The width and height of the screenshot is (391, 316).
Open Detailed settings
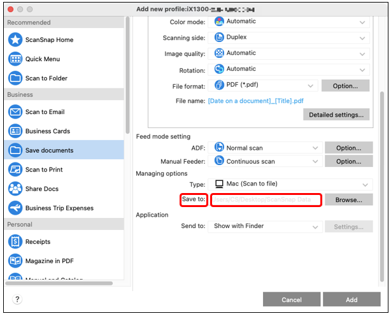336,115
